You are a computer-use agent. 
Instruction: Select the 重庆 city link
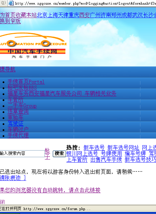[x=74, y=15]
